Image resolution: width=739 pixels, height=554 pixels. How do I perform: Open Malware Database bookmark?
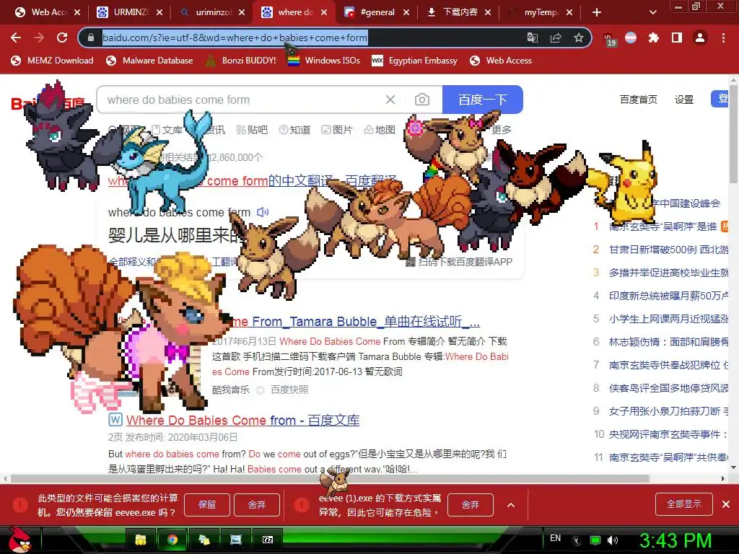149,61
